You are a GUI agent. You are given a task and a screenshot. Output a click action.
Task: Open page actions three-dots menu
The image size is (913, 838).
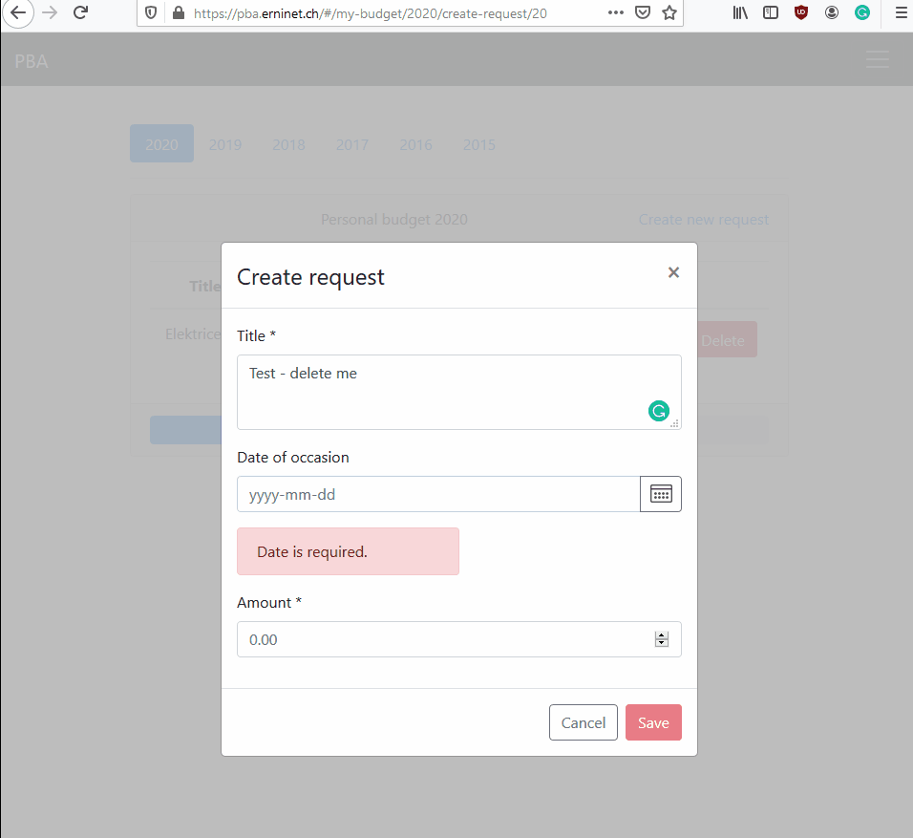pyautogui.click(x=615, y=12)
